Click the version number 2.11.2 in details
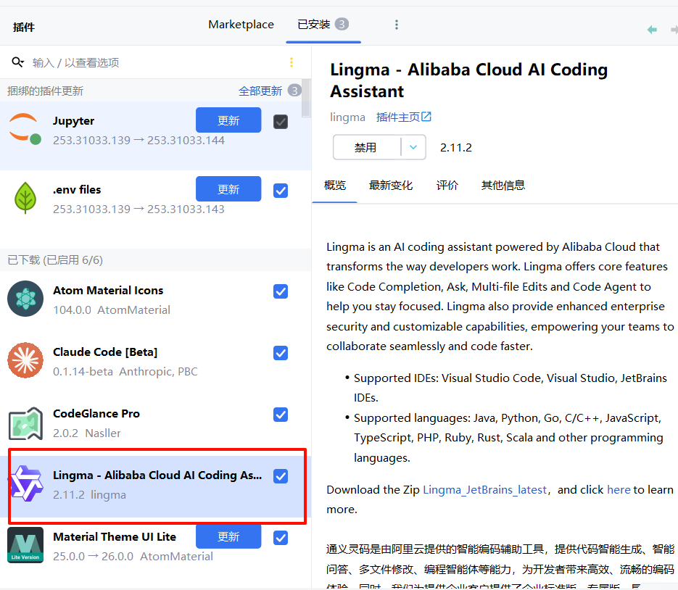 pos(456,147)
